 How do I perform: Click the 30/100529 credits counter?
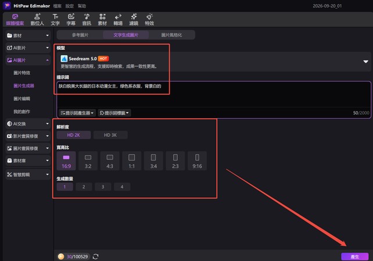pyautogui.click(x=77, y=256)
